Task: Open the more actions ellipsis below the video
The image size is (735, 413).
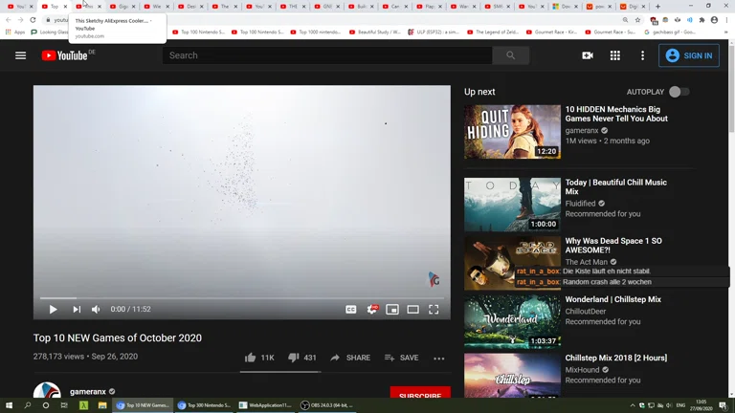Action: point(438,359)
